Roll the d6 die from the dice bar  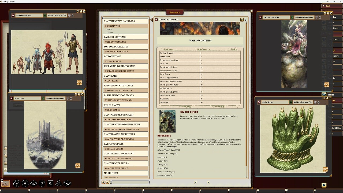tap(50, 183)
